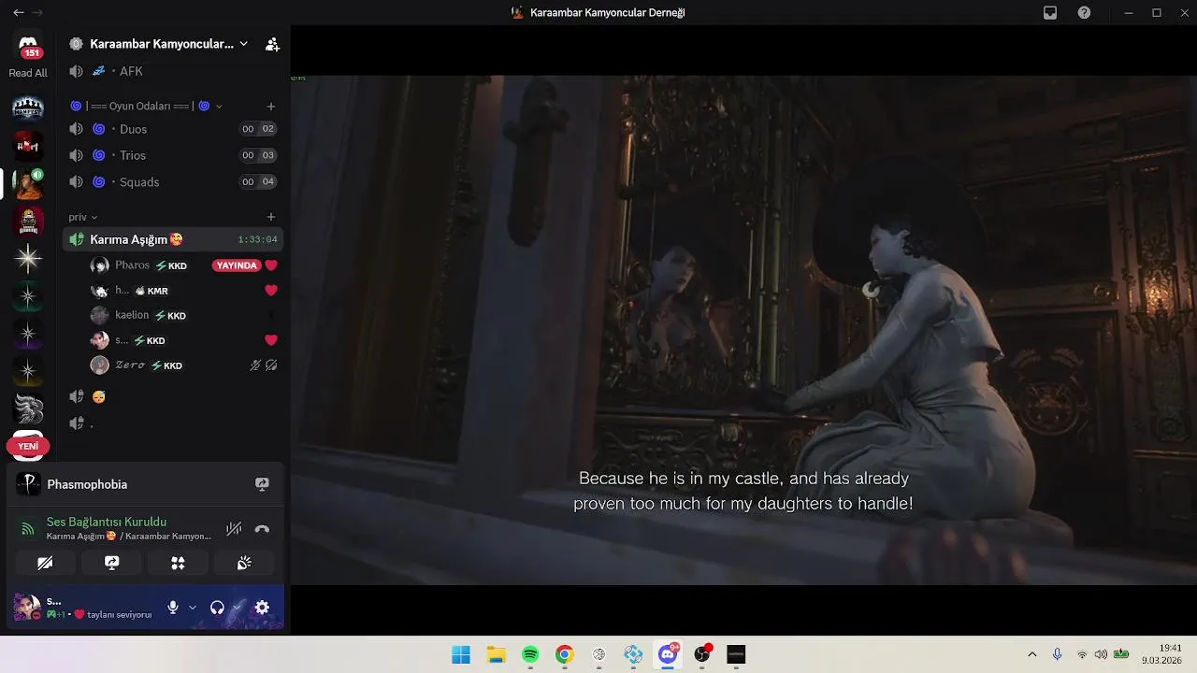Create channel in priv category
Viewport: 1197px width, 673px height.
pyautogui.click(x=271, y=217)
